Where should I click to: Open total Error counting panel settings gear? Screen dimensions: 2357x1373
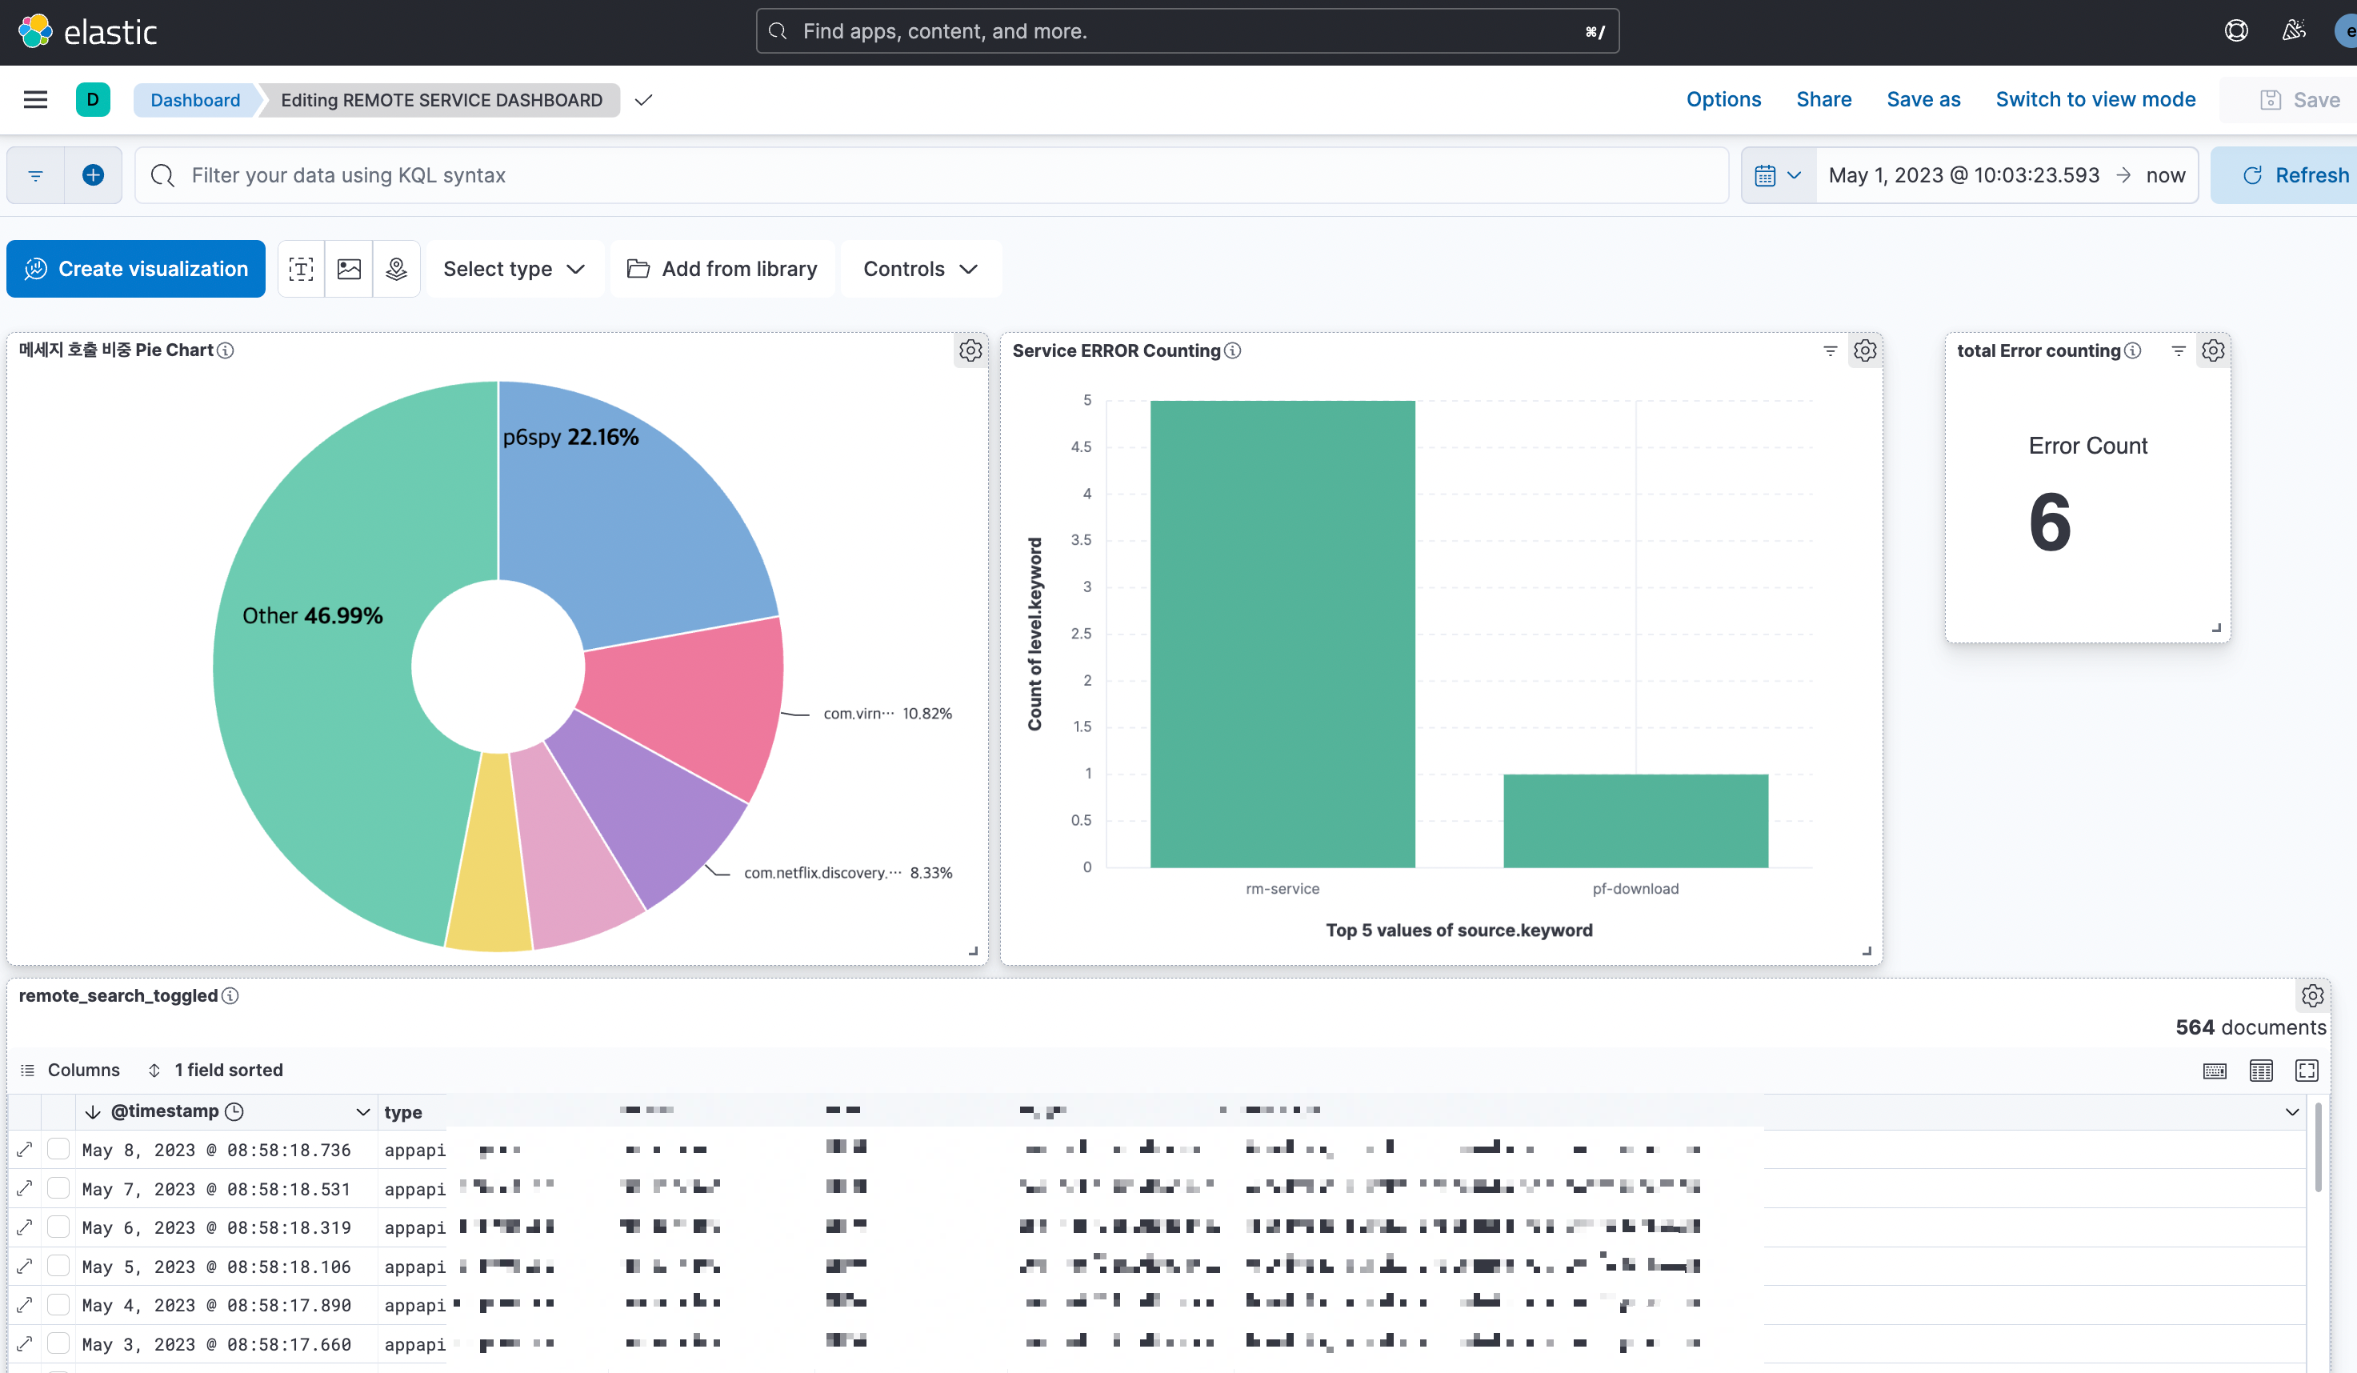click(x=2212, y=350)
